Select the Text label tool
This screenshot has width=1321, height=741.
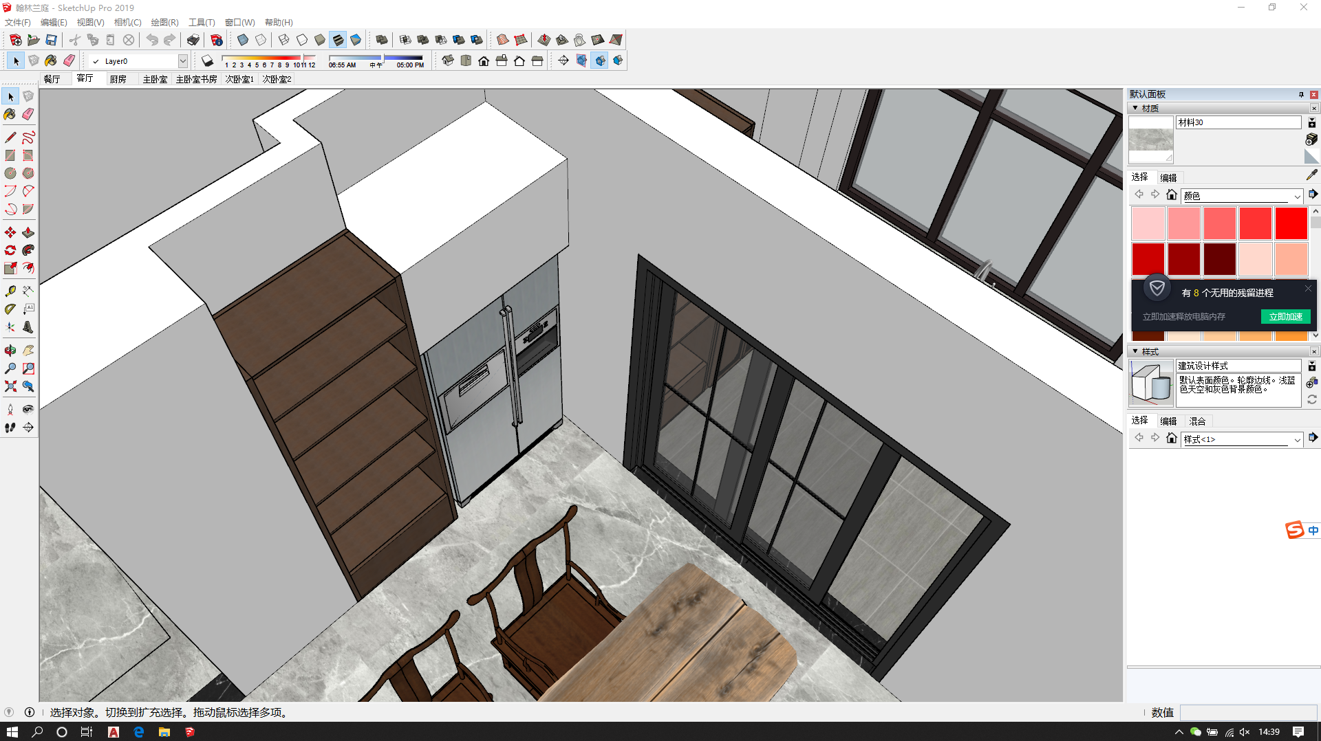[28, 309]
